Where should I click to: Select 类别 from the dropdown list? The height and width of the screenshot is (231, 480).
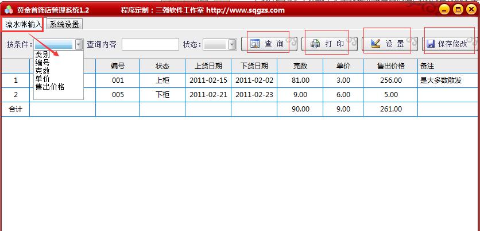point(42,55)
